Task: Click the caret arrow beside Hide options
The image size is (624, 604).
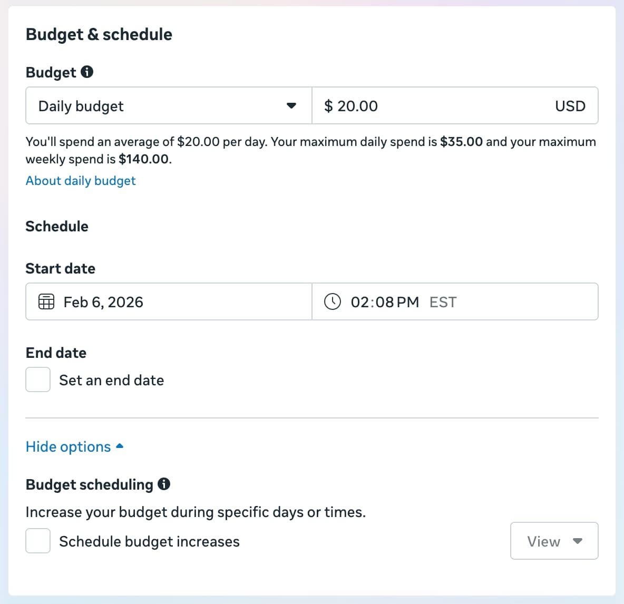Action: [x=120, y=446]
